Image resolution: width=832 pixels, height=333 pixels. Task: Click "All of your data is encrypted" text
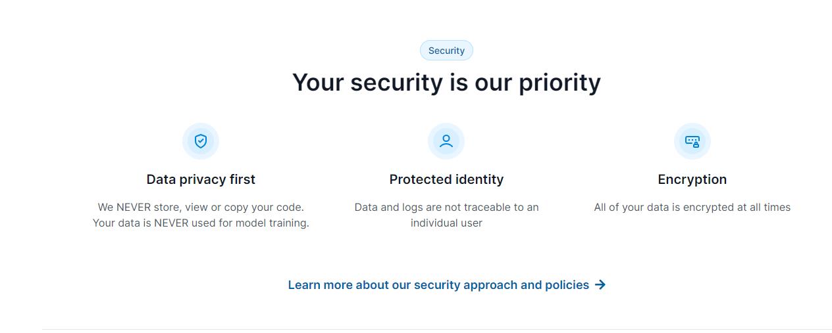point(692,207)
